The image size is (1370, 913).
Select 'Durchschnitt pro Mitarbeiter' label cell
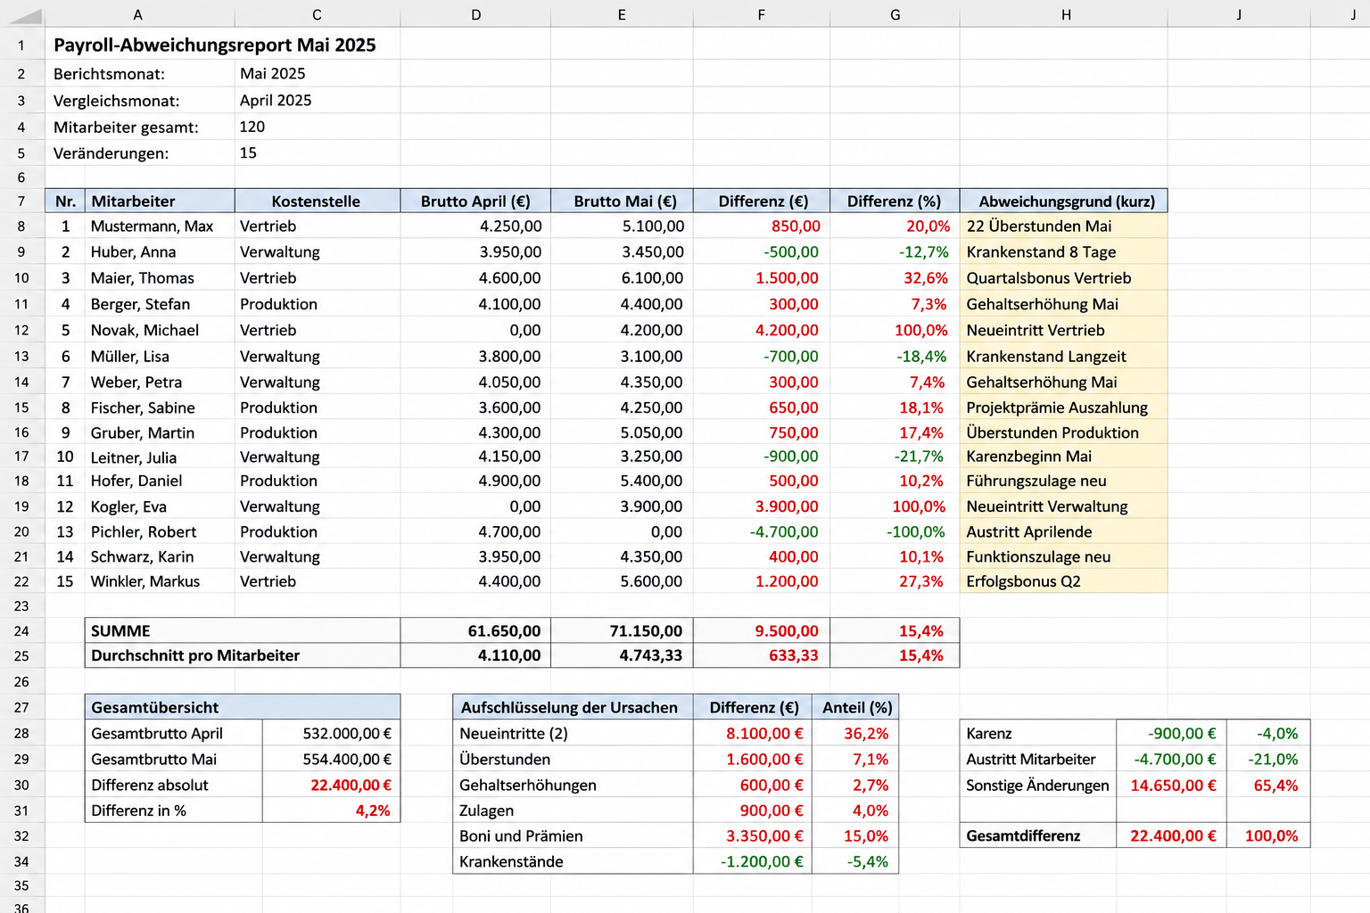coord(243,655)
